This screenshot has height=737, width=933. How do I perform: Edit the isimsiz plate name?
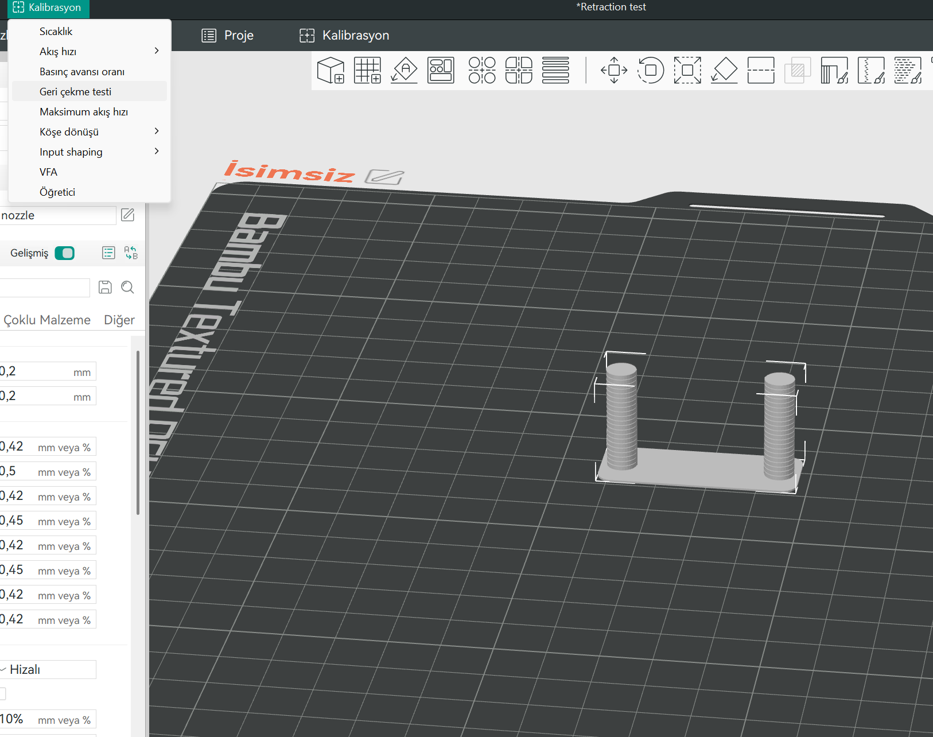coord(384,177)
